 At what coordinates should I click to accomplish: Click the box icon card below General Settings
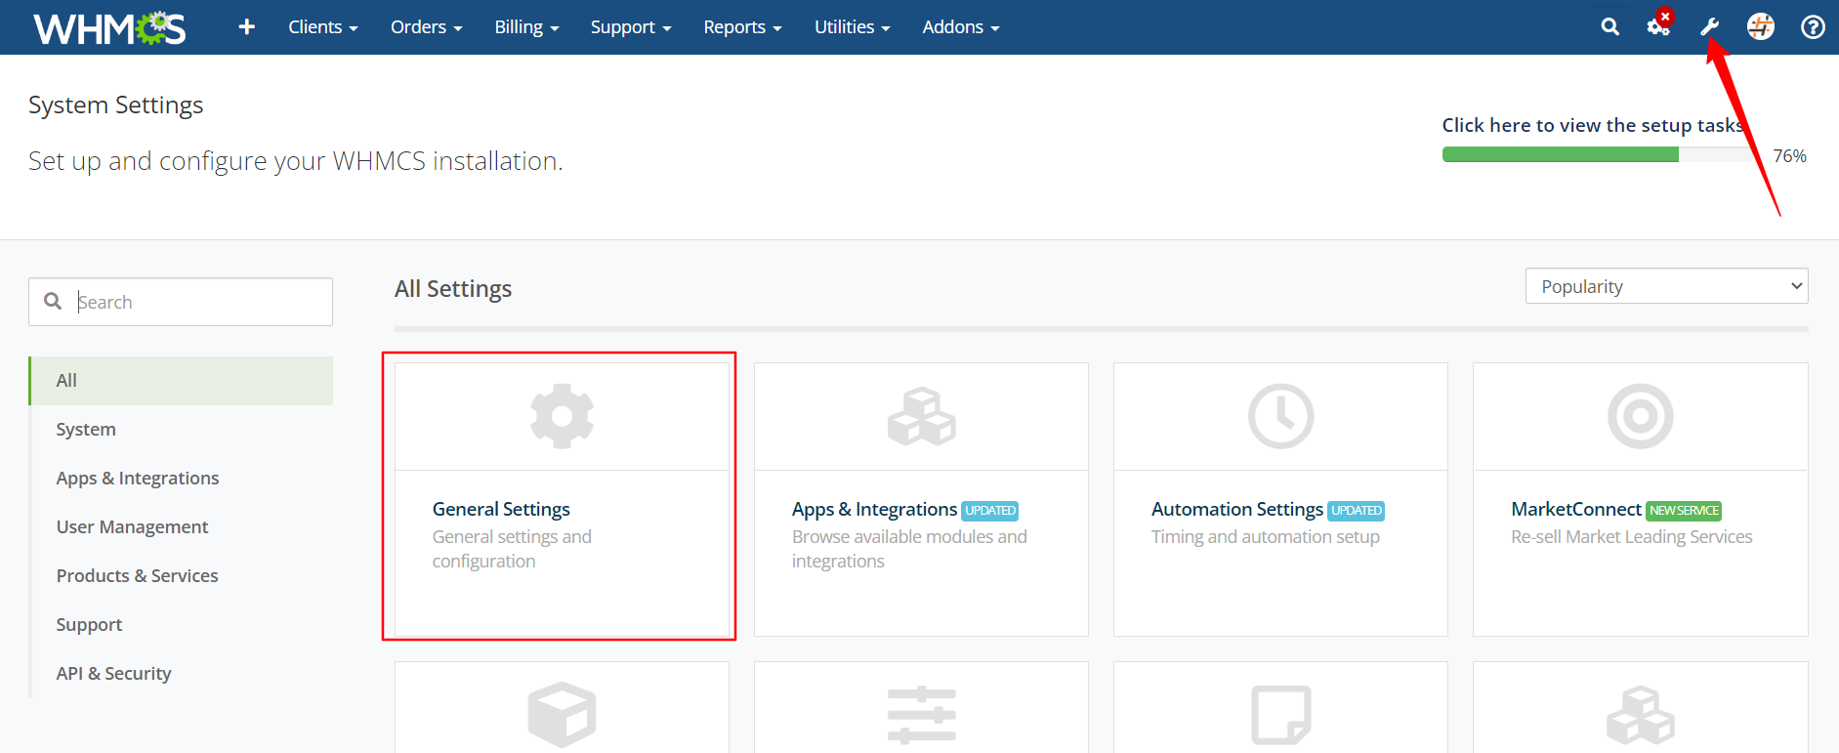[x=562, y=715]
